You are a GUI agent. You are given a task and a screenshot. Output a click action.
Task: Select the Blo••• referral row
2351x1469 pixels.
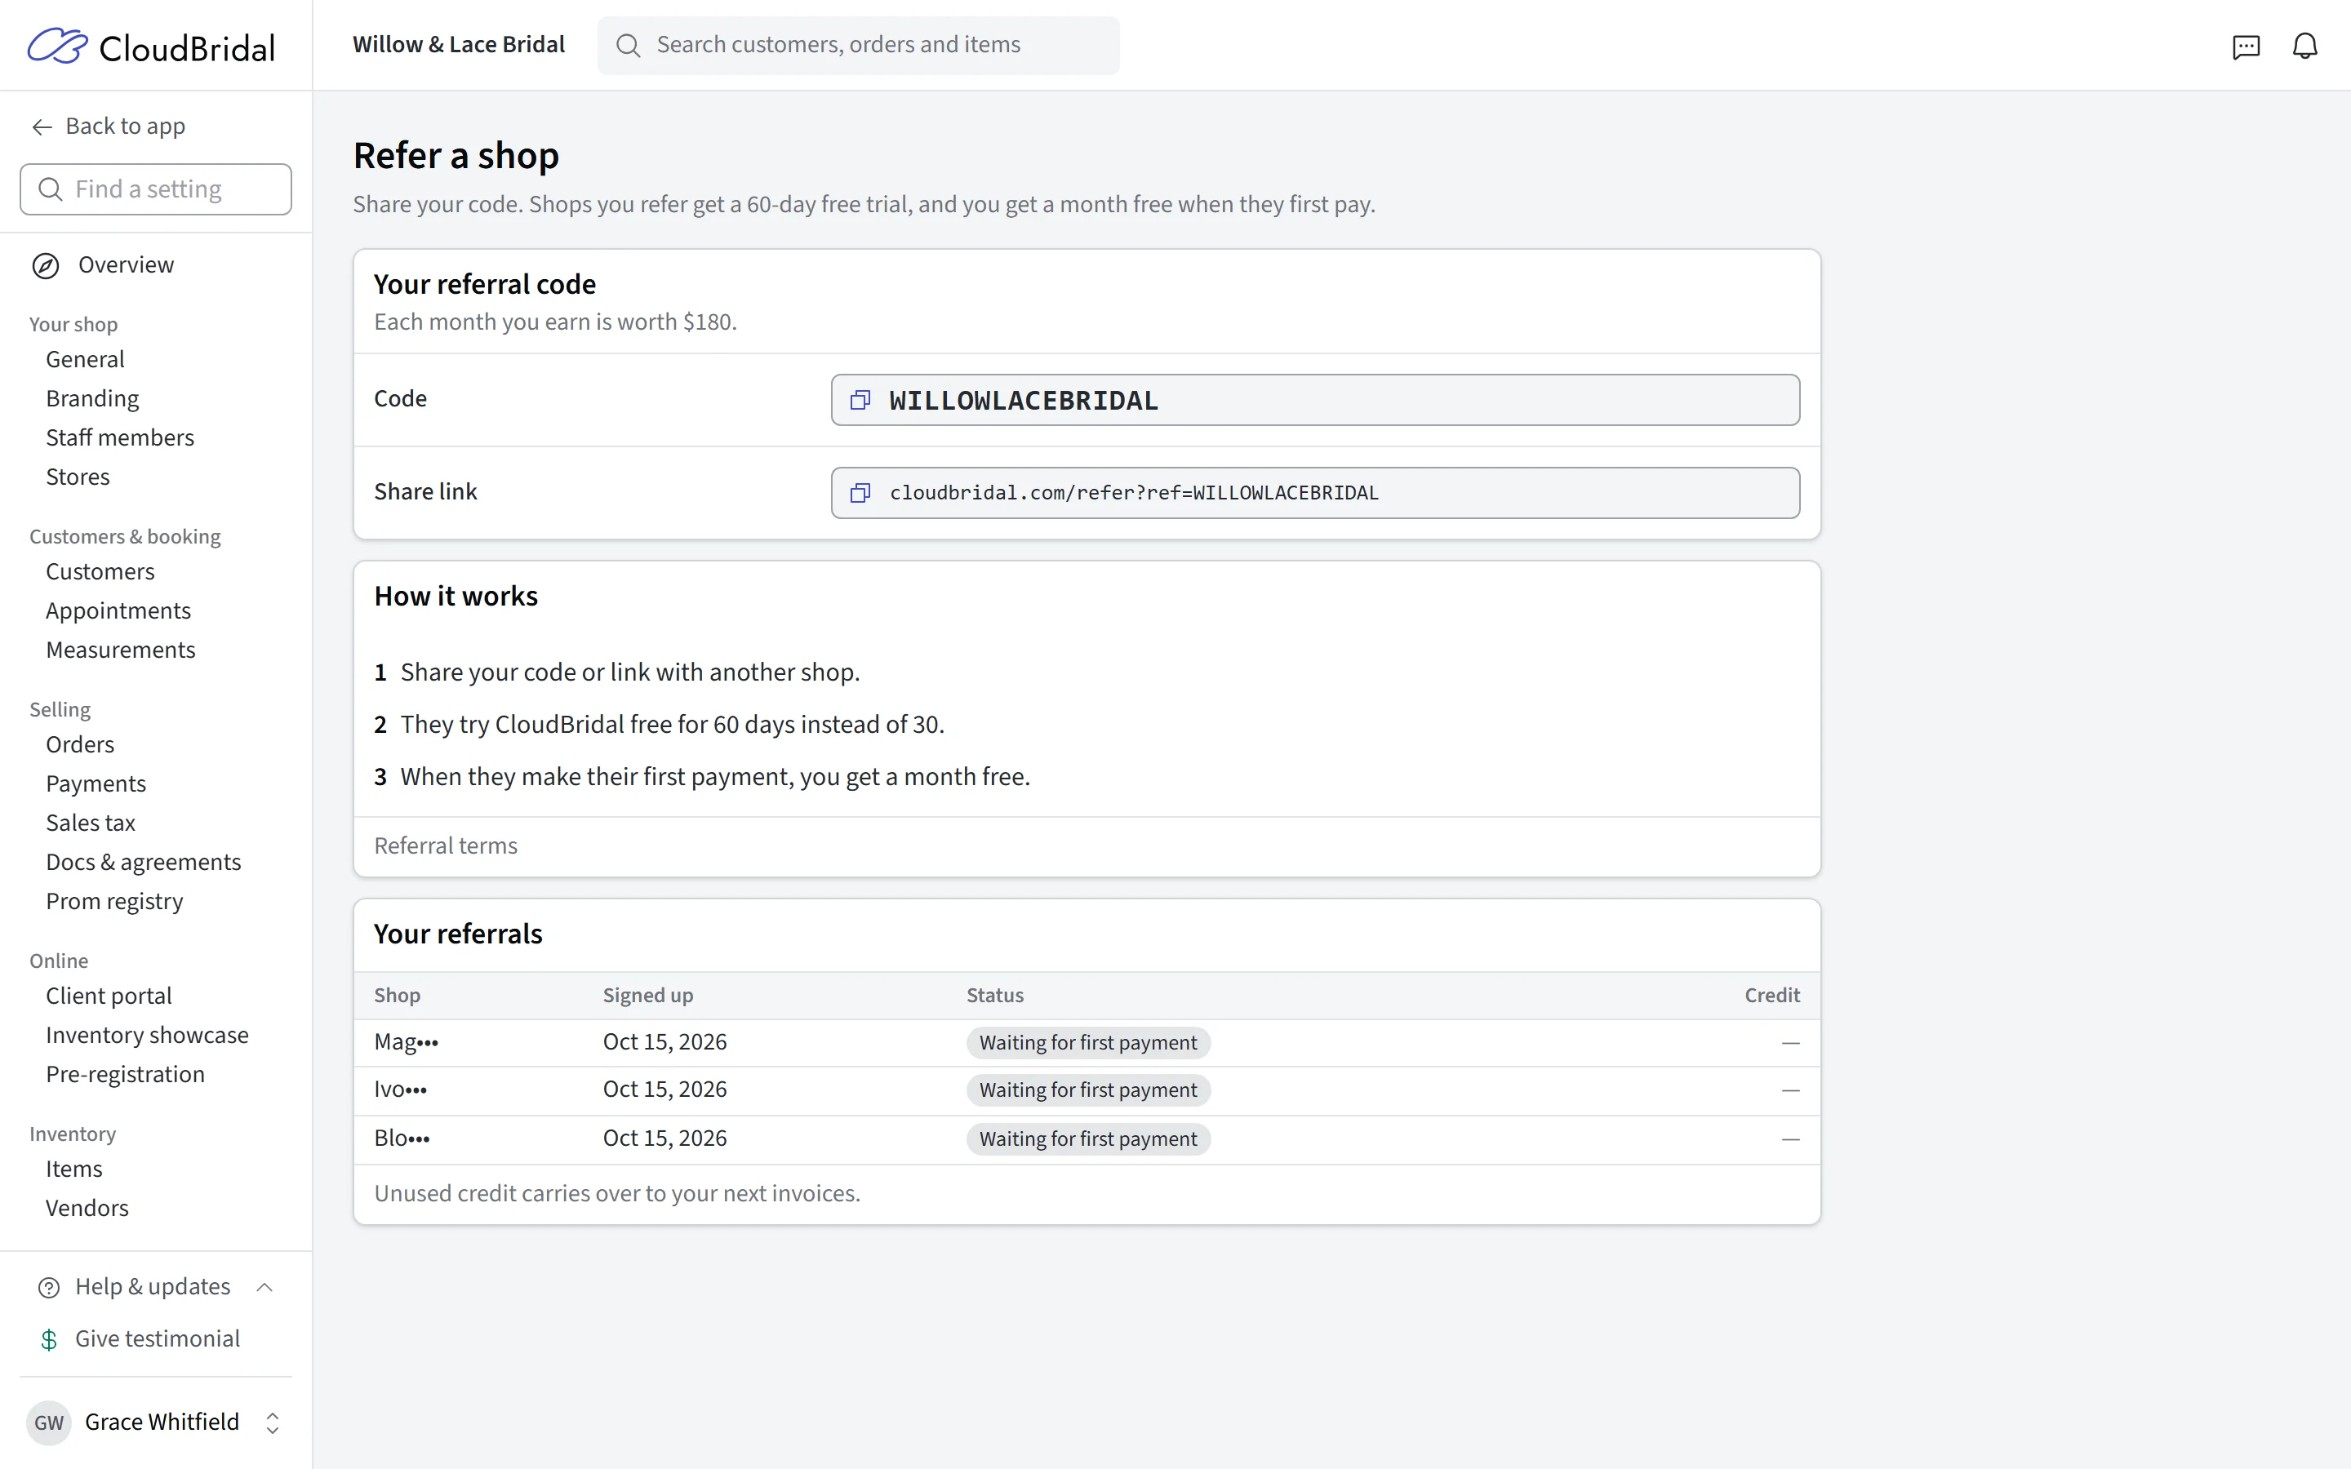pos(1087,1138)
